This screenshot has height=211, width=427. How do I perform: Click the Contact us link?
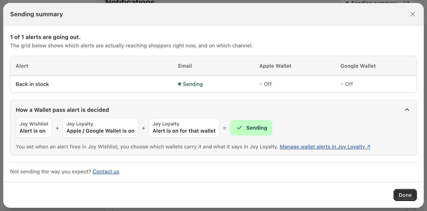tap(106, 172)
